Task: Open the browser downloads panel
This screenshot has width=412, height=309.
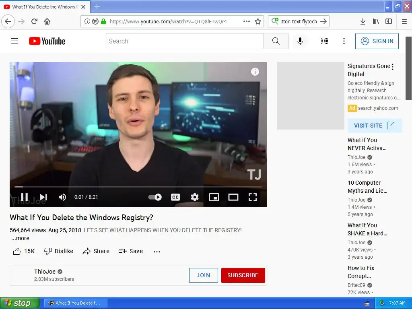Action: click(x=363, y=22)
